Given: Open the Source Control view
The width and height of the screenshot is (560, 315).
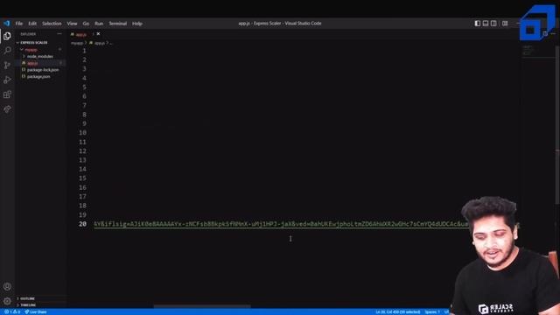Looking at the screenshot, I should click(7, 65).
